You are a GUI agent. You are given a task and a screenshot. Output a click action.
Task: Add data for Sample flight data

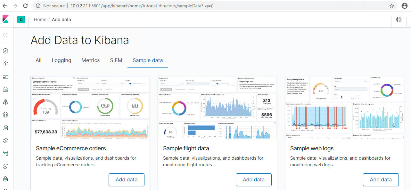point(254,179)
